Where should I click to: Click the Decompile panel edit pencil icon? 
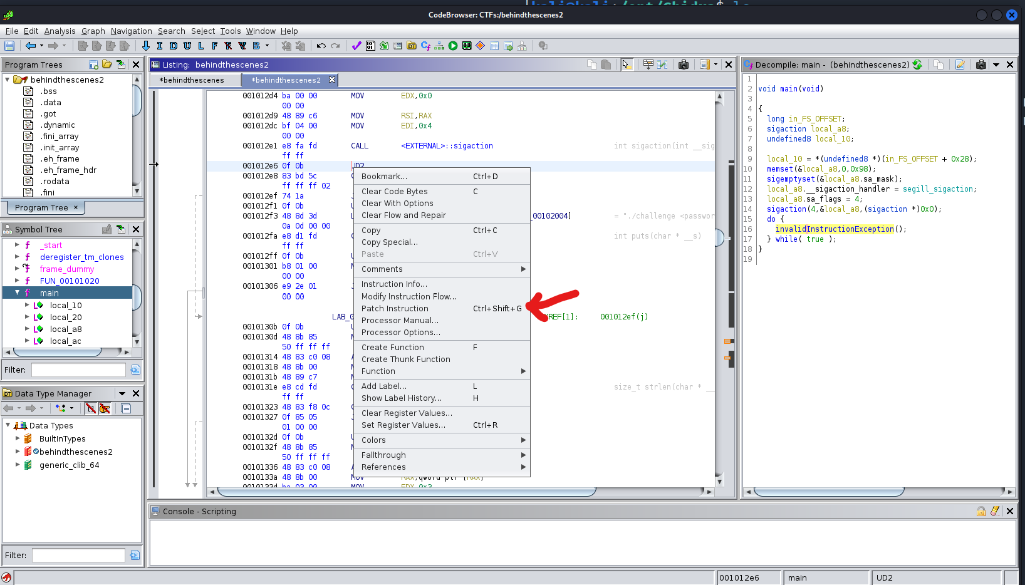960,65
